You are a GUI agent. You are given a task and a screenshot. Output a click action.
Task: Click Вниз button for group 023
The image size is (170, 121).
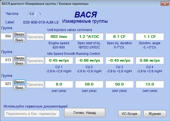point(19,88)
